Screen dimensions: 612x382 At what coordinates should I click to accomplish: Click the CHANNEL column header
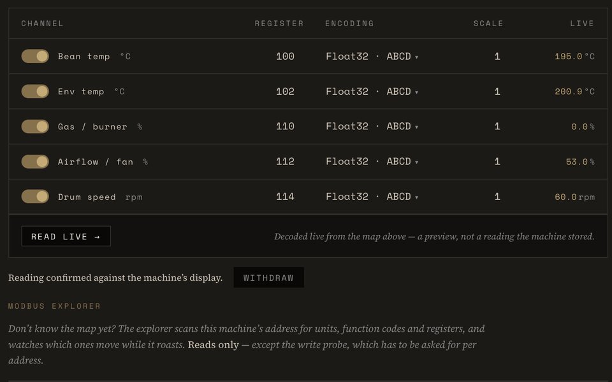(x=42, y=24)
